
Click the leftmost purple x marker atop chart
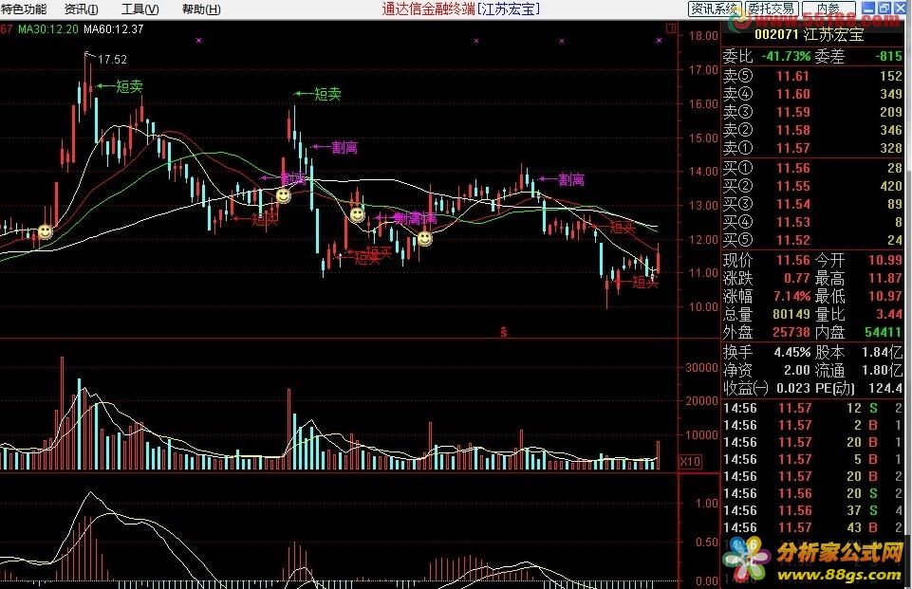tap(199, 41)
